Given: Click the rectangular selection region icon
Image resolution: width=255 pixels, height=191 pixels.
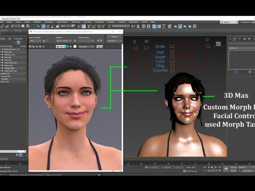Looking at the screenshot, I should 33,27.
